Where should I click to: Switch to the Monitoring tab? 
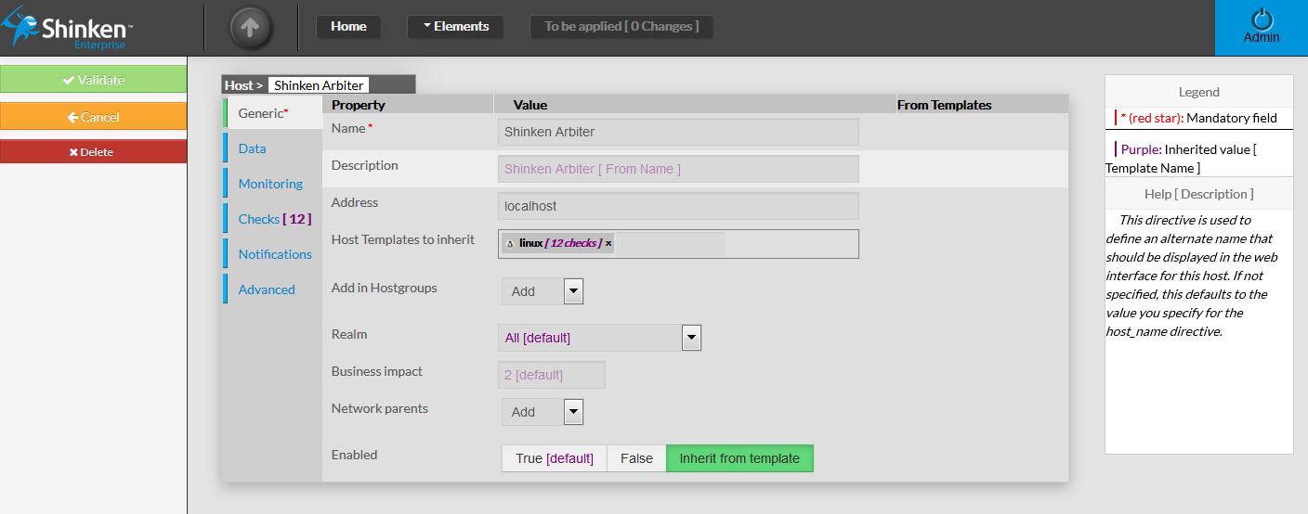click(x=270, y=184)
